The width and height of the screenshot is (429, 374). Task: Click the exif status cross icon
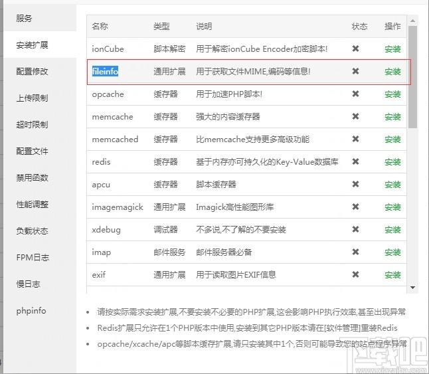pyautogui.click(x=355, y=274)
